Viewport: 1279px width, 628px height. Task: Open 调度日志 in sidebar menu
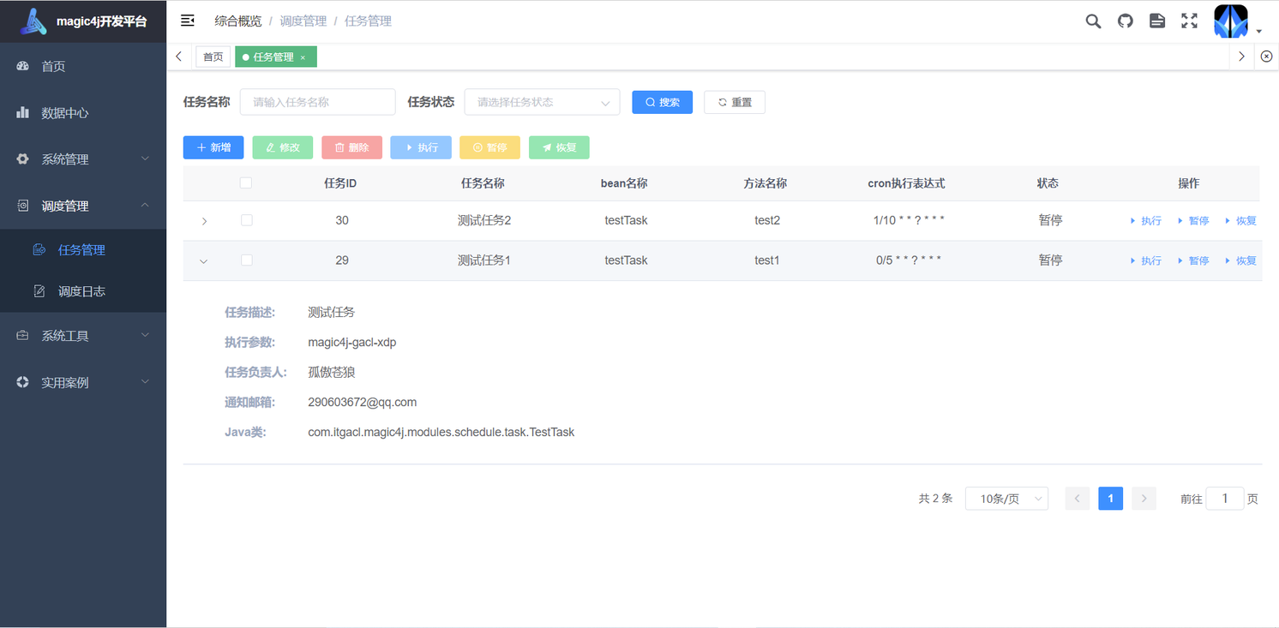click(81, 291)
